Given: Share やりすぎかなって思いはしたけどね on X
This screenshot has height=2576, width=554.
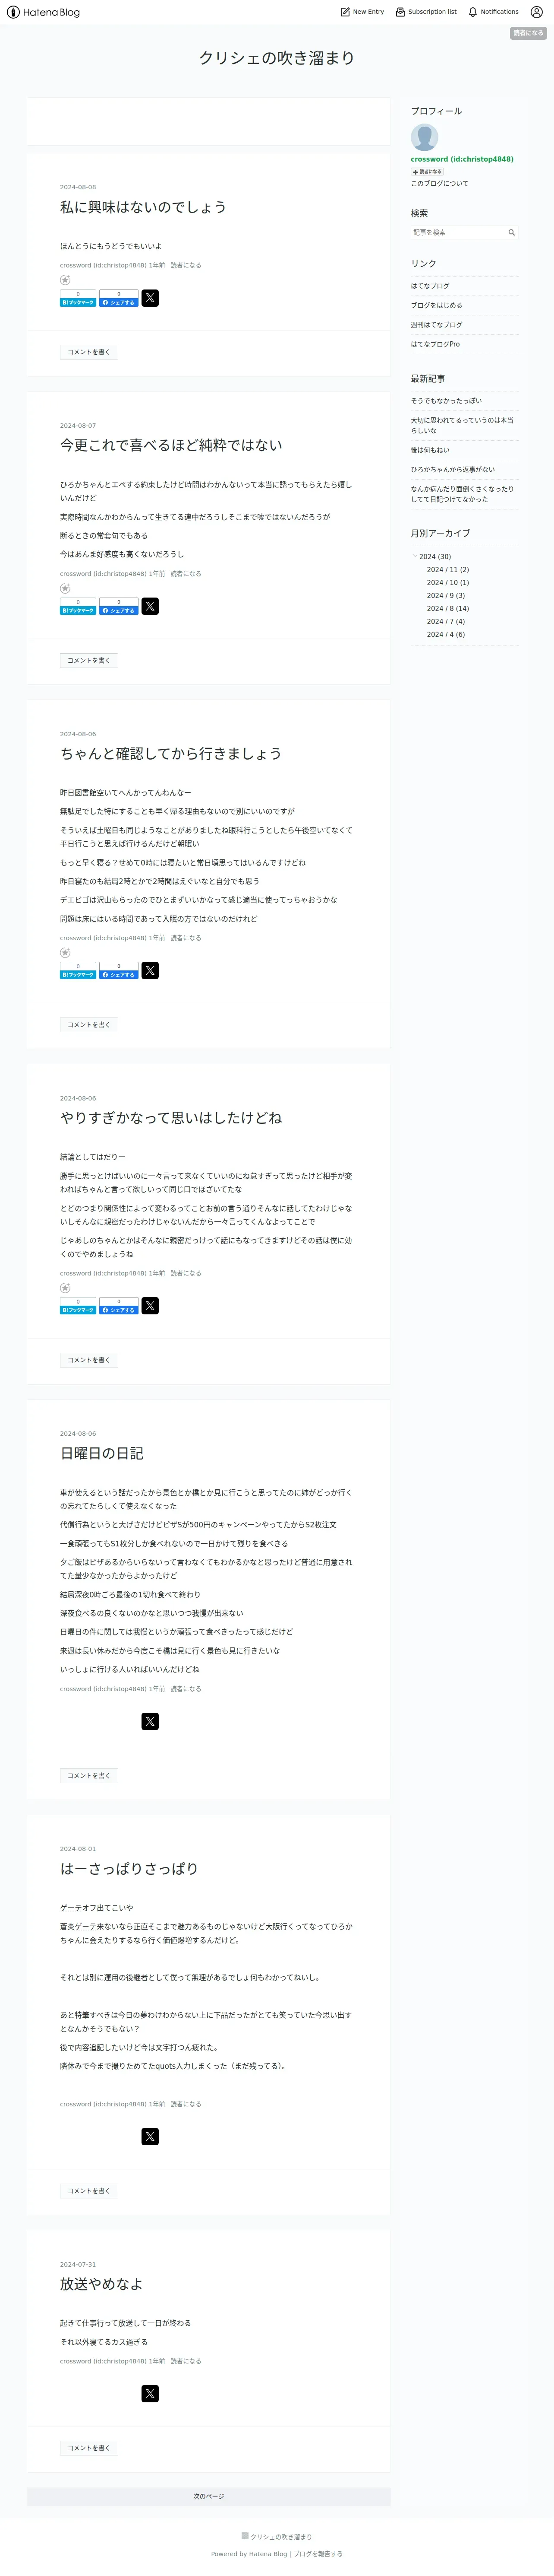Looking at the screenshot, I should click(x=150, y=1306).
